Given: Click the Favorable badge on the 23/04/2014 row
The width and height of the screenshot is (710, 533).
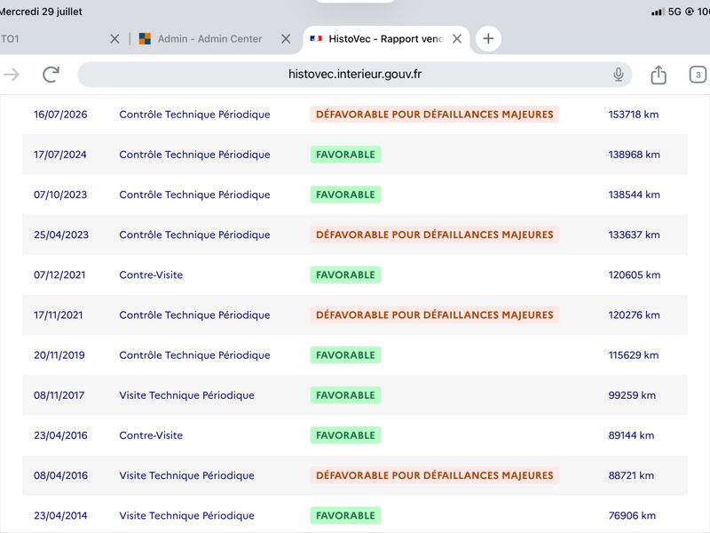Looking at the screenshot, I should pos(345,516).
